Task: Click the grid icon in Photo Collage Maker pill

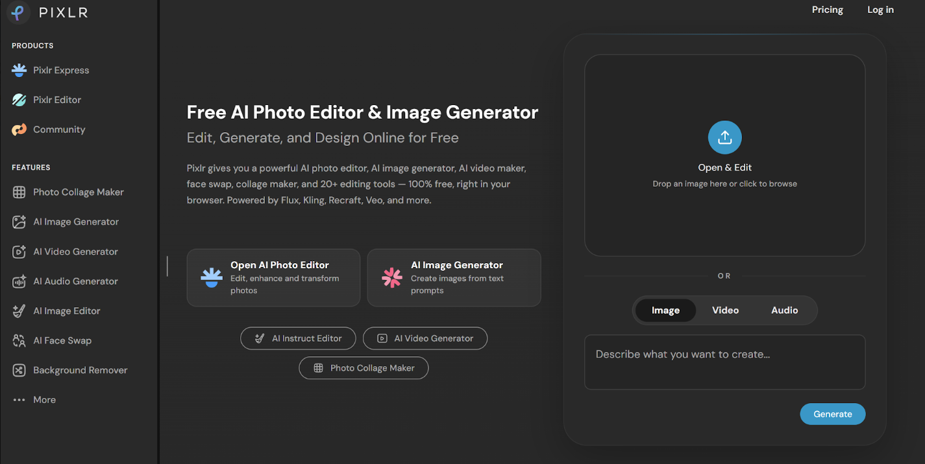Action: (x=318, y=368)
